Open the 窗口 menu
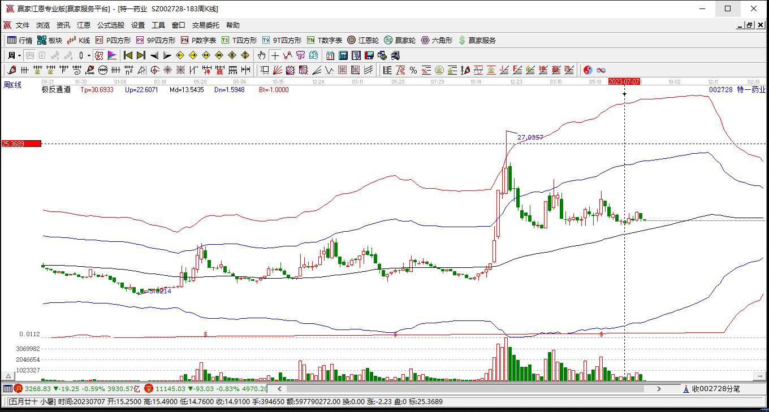 (x=179, y=25)
